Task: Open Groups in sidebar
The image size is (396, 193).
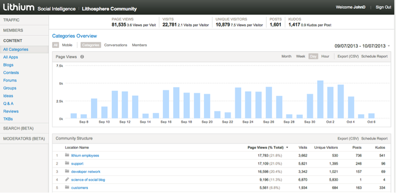Action: click(10, 88)
